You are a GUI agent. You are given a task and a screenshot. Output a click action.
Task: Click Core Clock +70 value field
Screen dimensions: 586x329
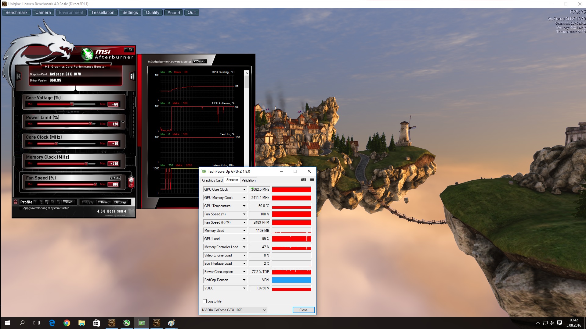pyautogui.click(x=114, y=143)
